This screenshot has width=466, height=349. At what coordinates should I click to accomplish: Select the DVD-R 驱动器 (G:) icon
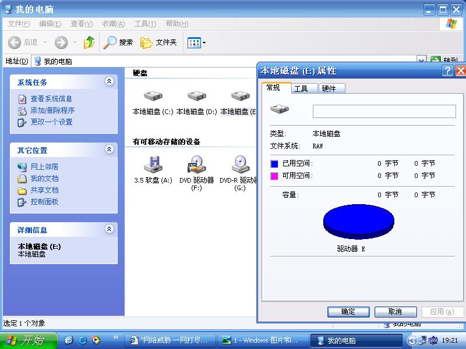click(x=240, y=164)
